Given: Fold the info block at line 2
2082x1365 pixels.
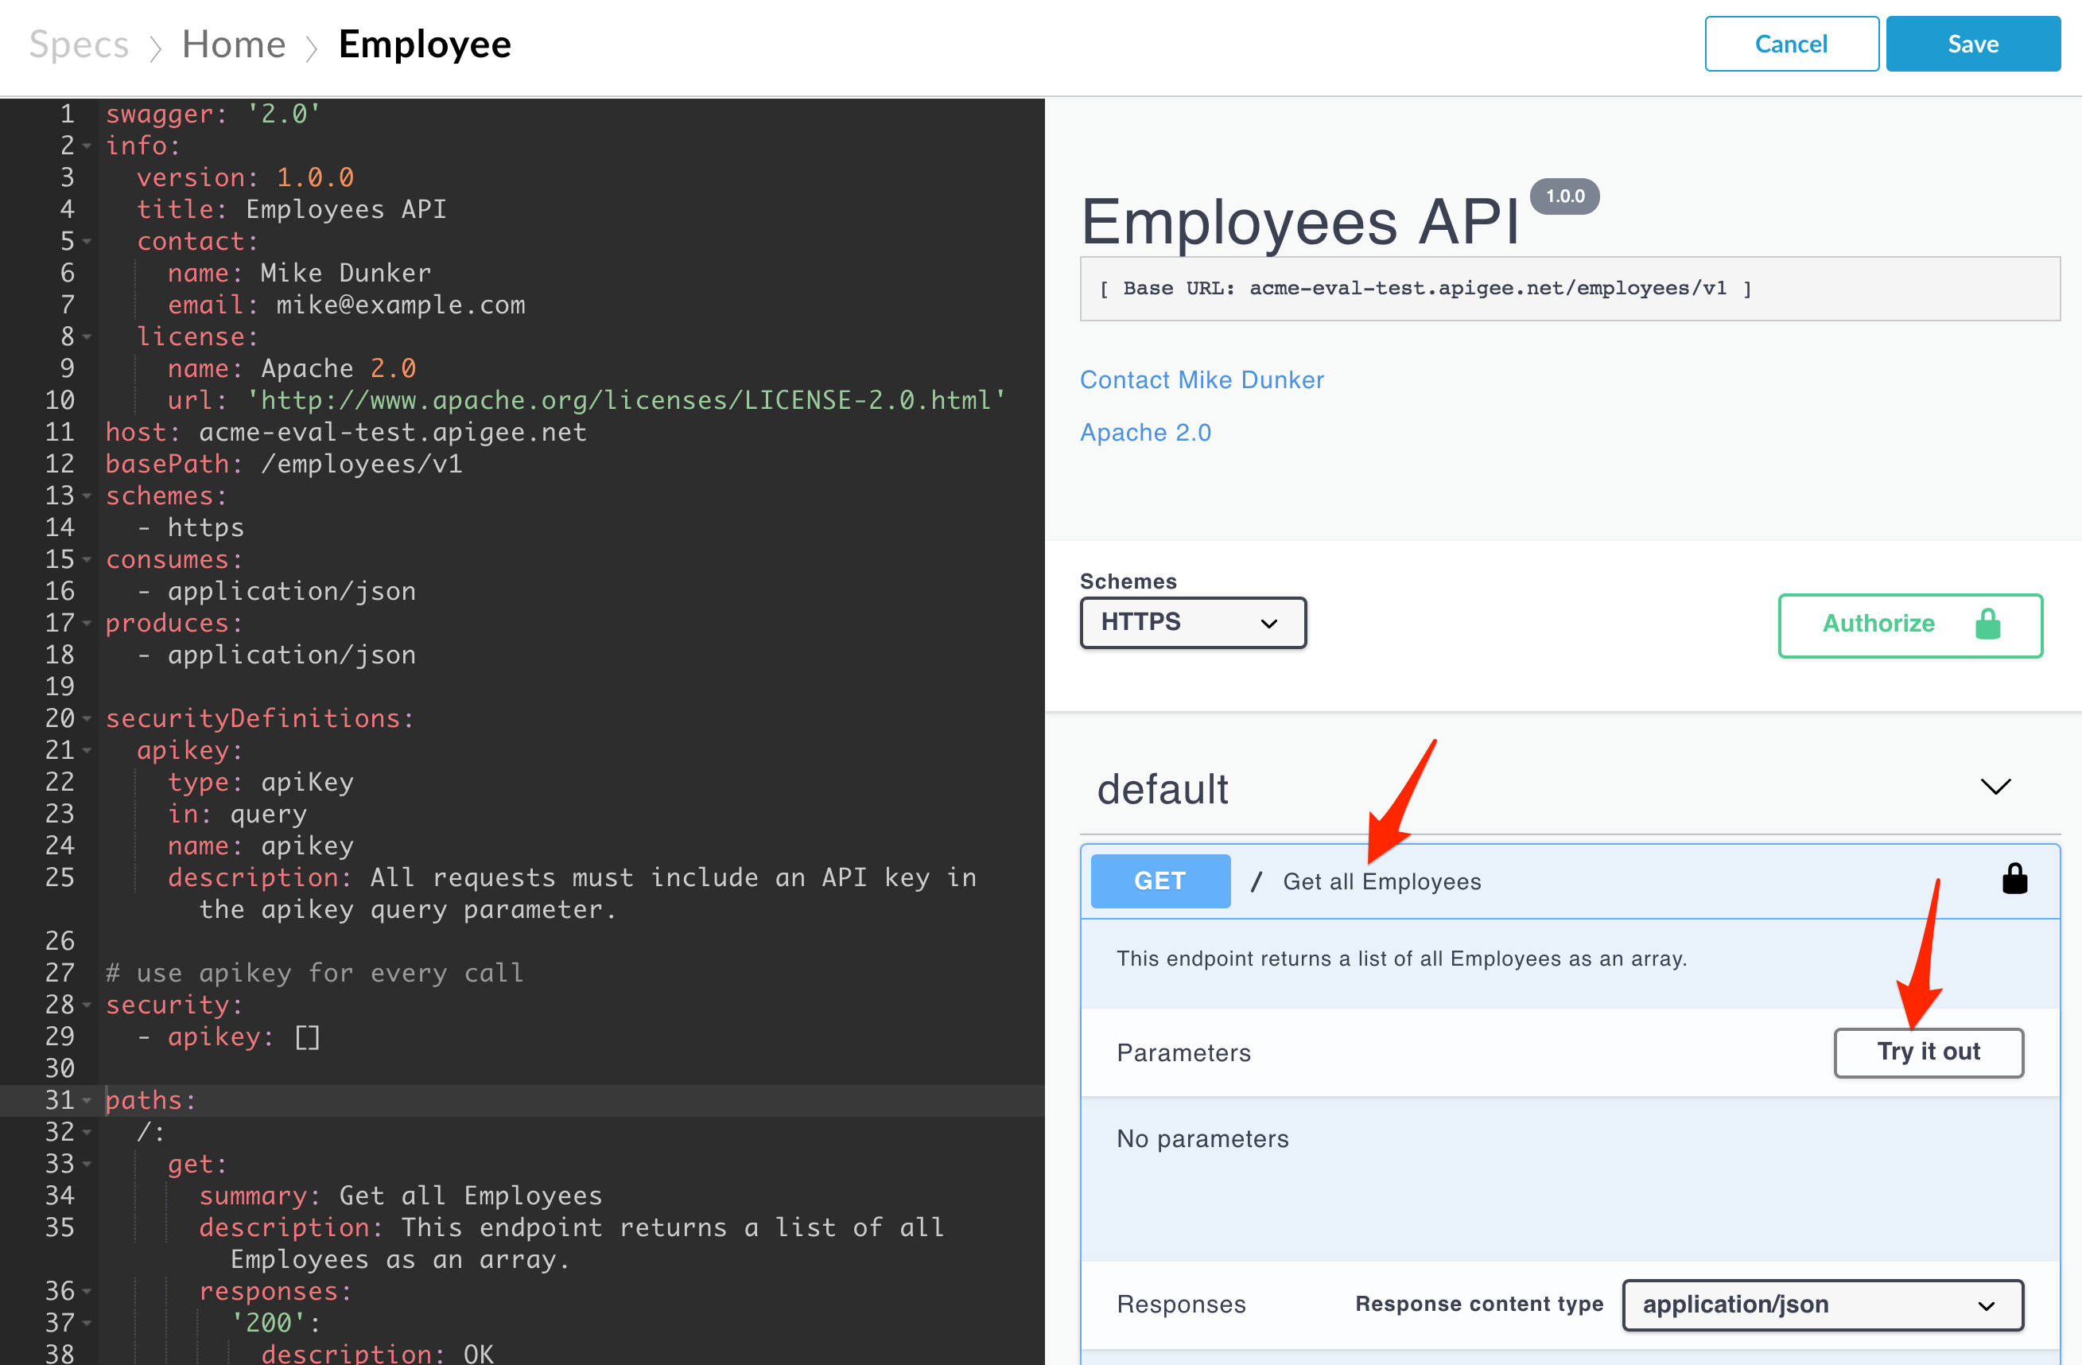Looking at the screenshot, I should [87, 146].
